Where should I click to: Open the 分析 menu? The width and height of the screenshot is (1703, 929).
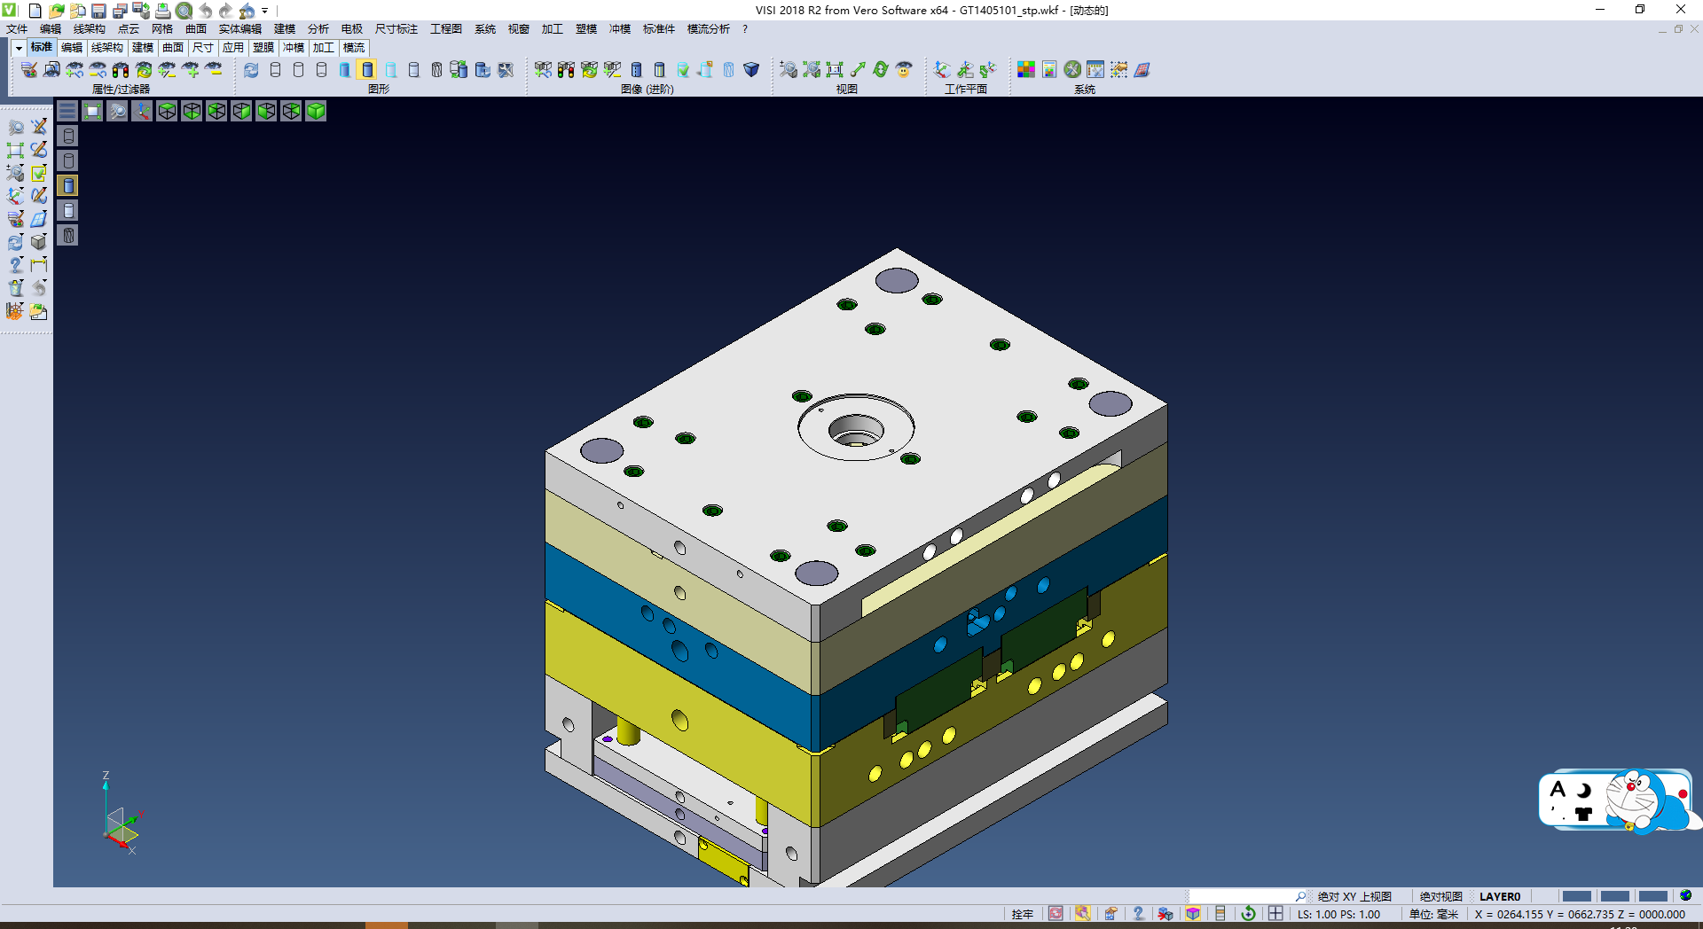318,29
